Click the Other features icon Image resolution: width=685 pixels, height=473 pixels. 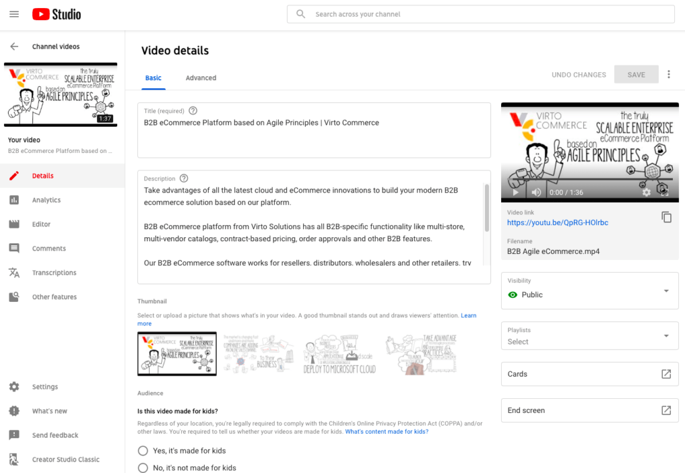click(14, 297)
